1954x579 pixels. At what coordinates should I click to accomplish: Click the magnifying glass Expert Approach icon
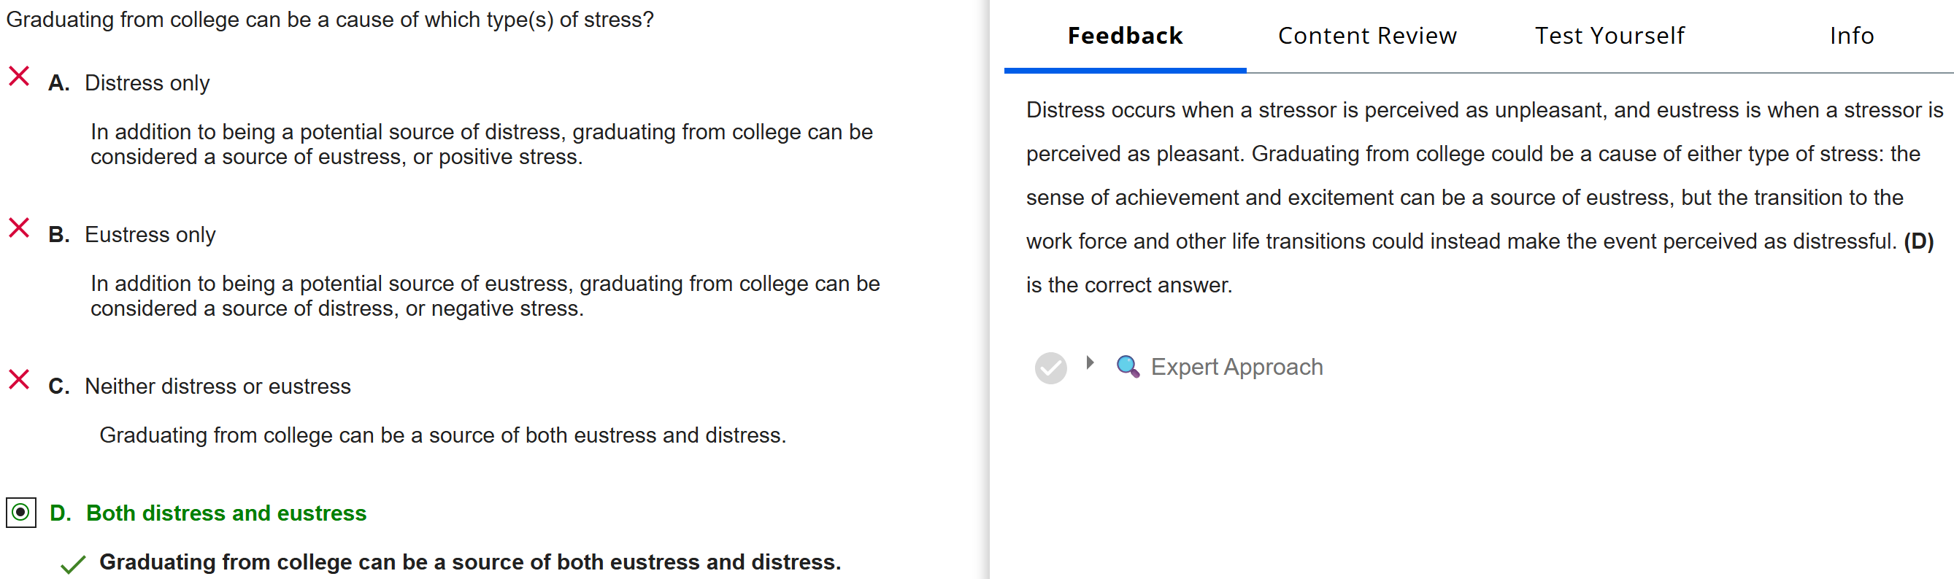pos(1127,367)
